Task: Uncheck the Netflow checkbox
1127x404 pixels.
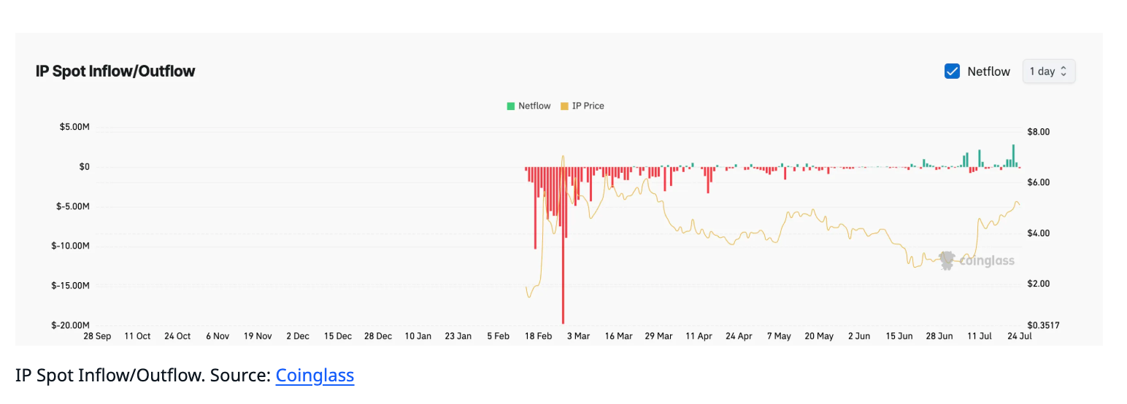Action: [x=952, y=71]
